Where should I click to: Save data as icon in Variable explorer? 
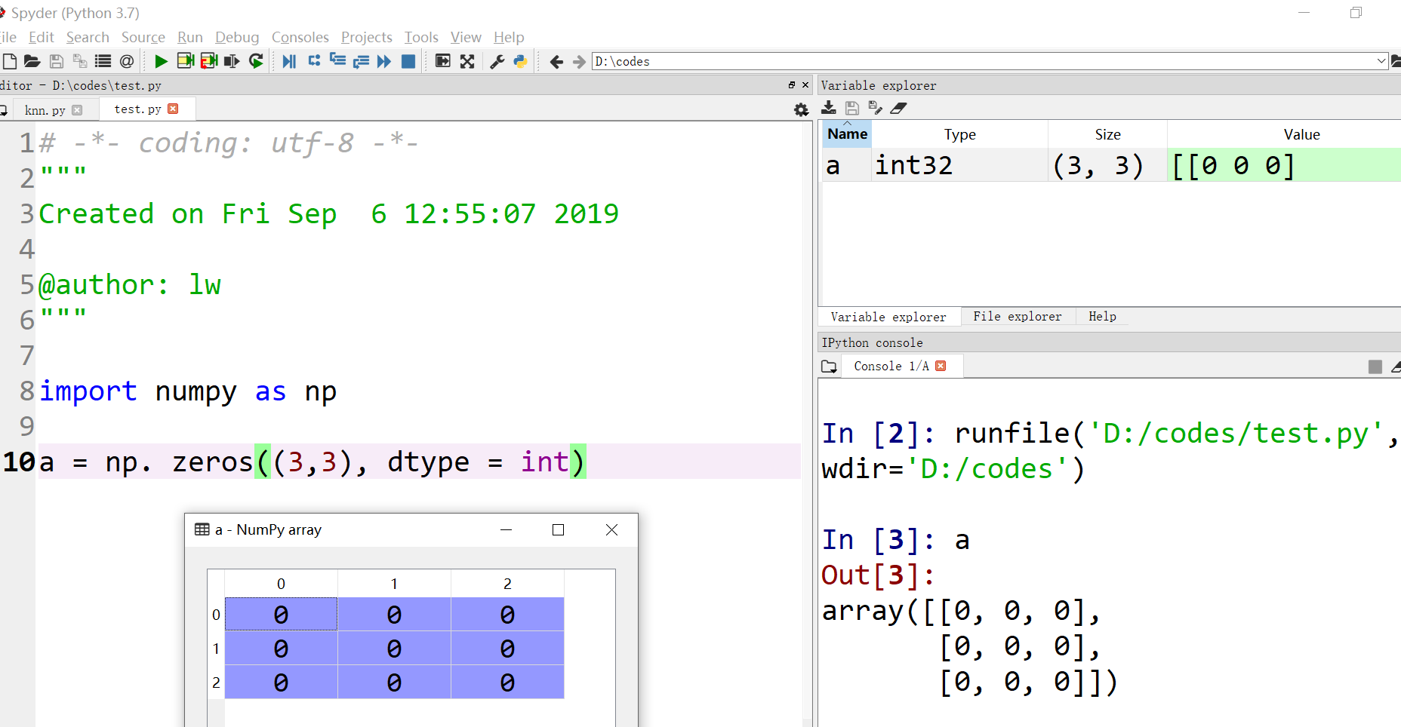click(x=875, y=108)
